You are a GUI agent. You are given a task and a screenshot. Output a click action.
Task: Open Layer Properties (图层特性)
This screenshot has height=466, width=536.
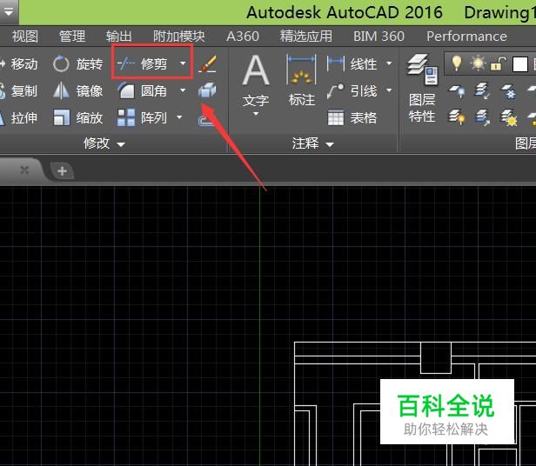pos(422,89)
